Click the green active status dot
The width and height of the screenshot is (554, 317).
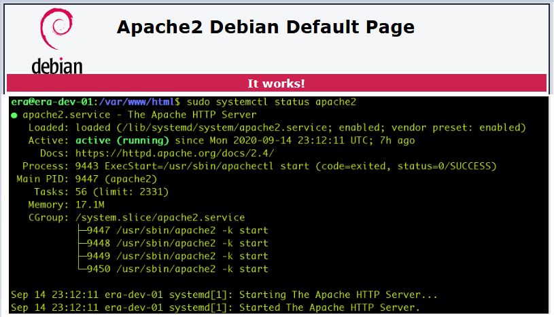(x=14, y=115)
